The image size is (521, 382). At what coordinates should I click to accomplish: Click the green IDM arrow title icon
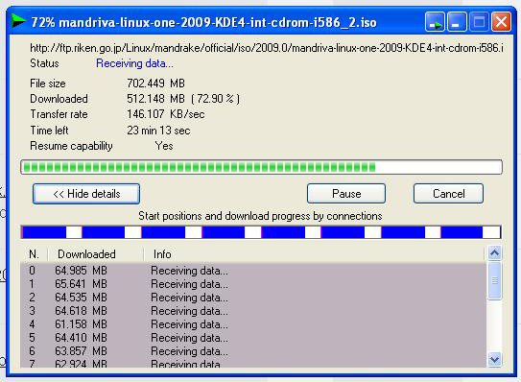tap(18, 21)
